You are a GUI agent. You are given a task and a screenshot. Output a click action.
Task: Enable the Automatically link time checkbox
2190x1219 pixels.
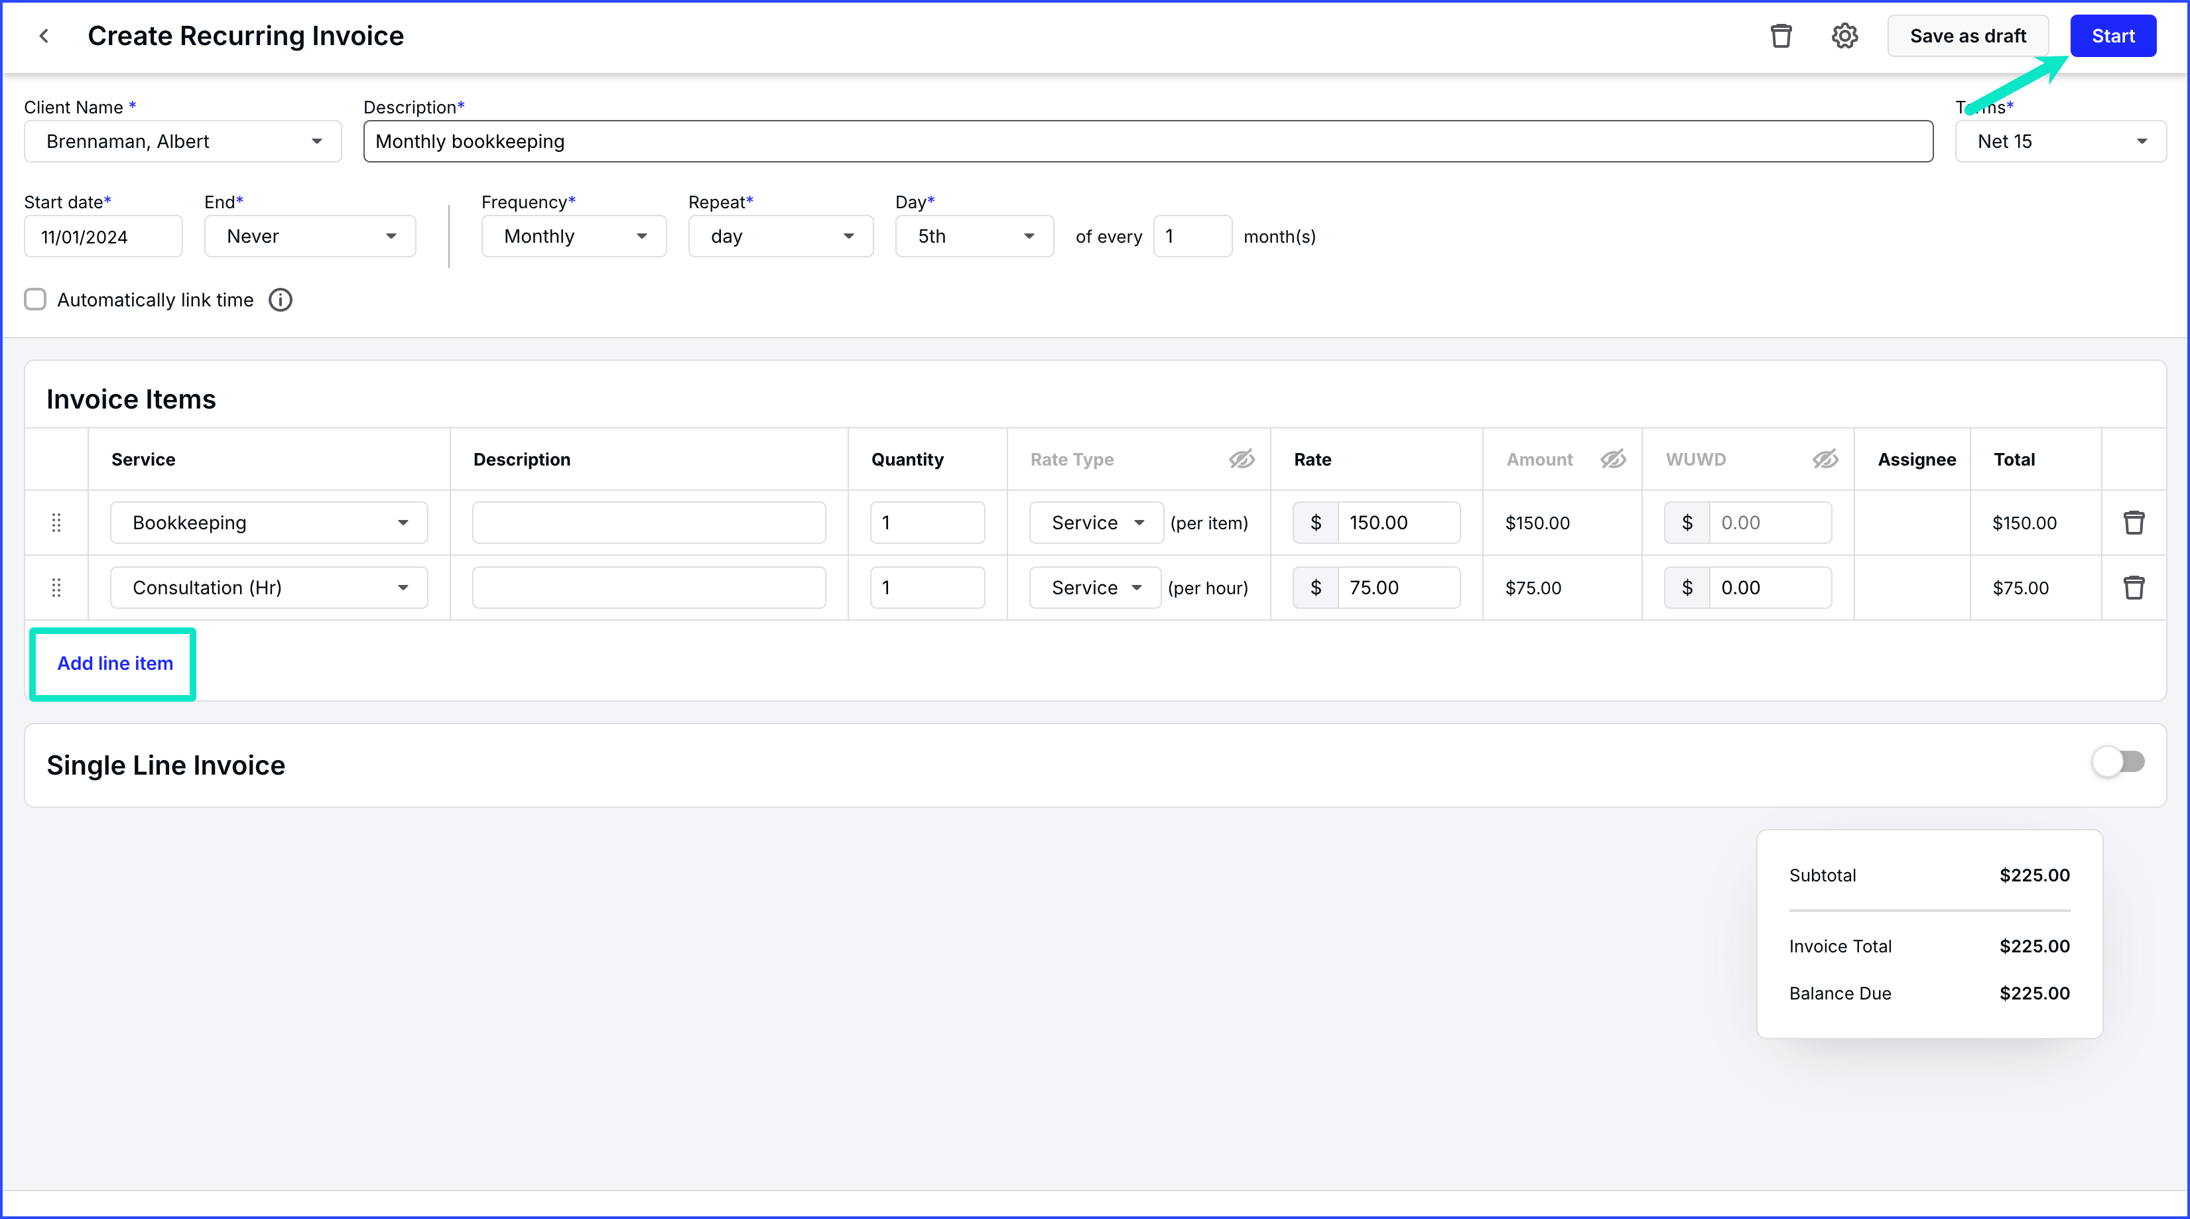pos(35,299)
